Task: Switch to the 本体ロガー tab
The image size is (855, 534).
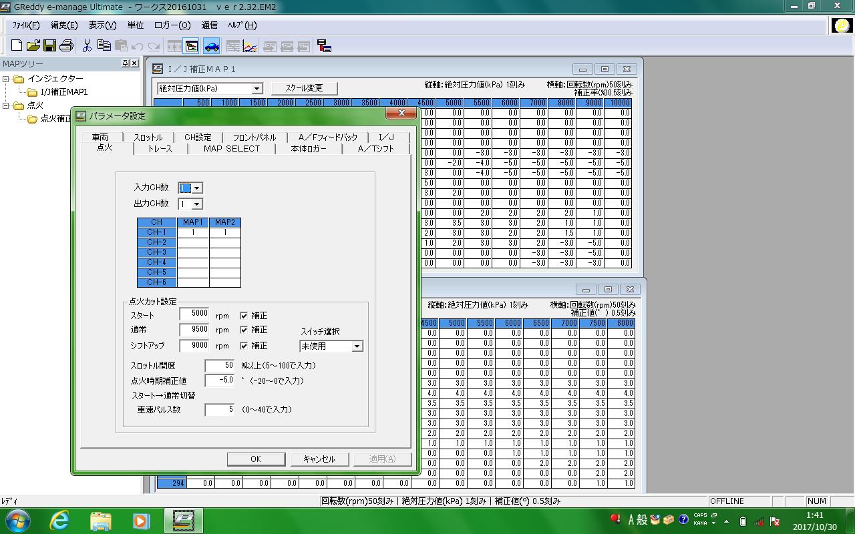Action: [309, 149]
